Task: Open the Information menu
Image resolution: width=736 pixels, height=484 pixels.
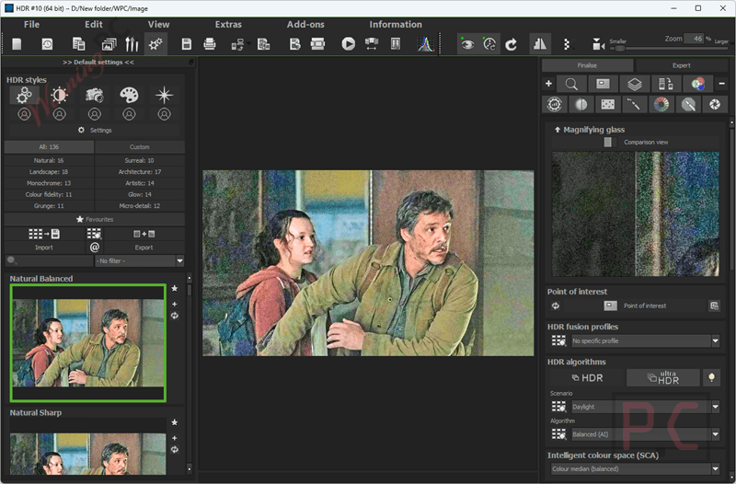Action: [x=396, y=25]
